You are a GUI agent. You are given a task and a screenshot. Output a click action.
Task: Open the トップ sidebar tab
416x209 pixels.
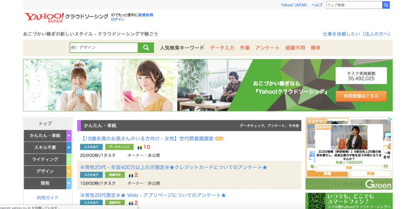tap(45, 124)
